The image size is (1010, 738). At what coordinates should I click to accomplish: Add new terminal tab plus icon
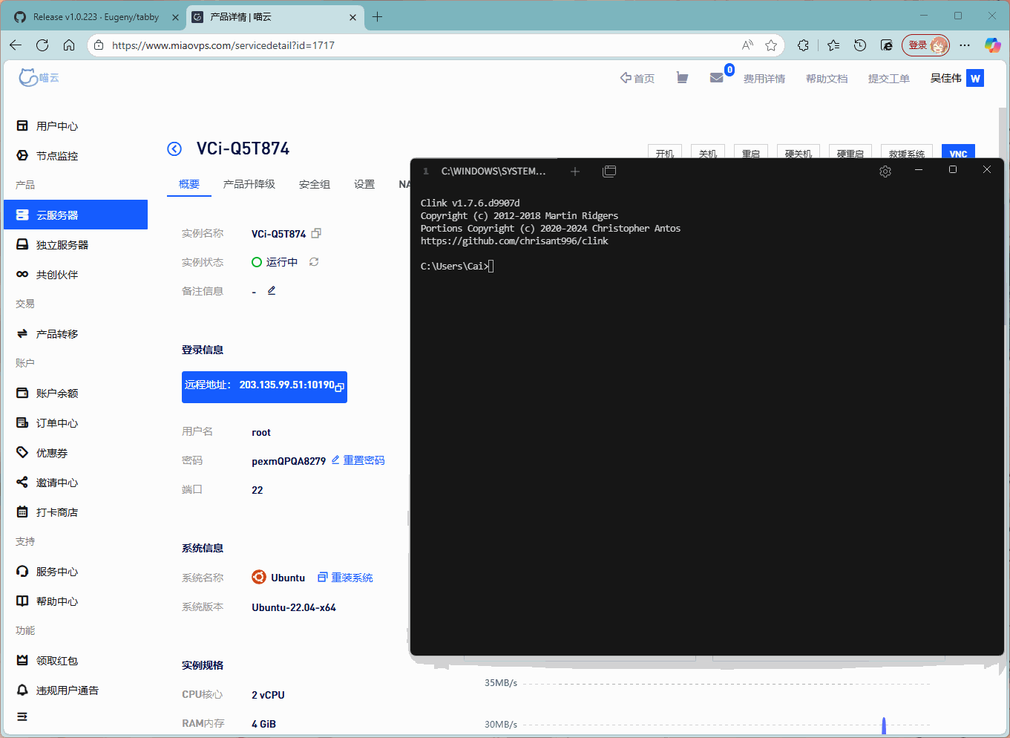pyautogui.click(x=574, y=172)
